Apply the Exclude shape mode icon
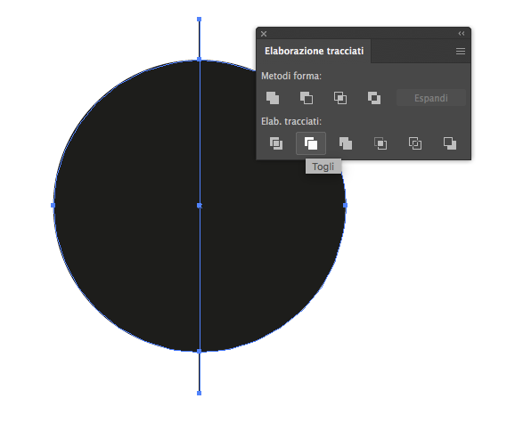 point(374,98)
